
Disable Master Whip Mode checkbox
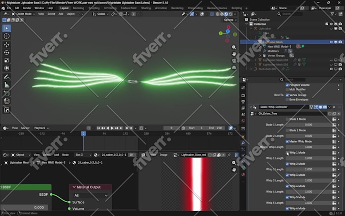coord(287,141)
